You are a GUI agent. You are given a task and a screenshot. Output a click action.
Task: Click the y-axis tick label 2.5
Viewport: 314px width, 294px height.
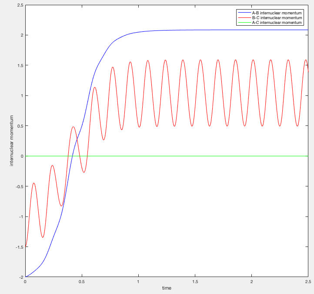(20, 5)
